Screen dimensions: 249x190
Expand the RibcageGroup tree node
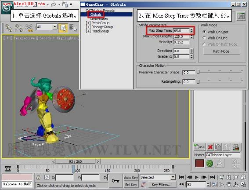[x=88, y=27]
